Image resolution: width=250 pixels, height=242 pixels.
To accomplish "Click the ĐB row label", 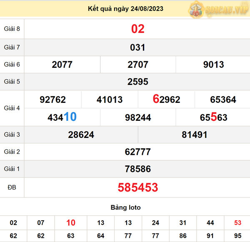I will pyautogui.click(x=12, y=187).
